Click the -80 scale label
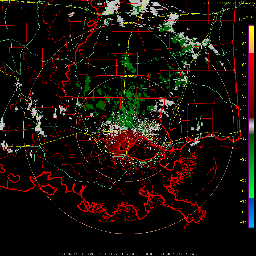 243,212
